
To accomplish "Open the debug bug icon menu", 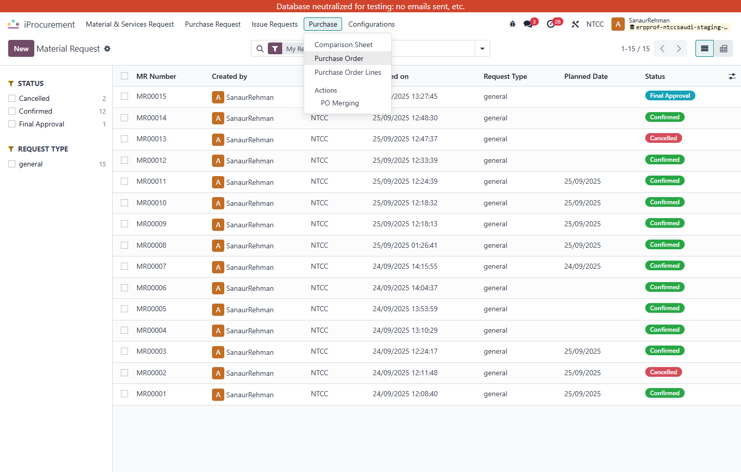I will tap(513, 24).
